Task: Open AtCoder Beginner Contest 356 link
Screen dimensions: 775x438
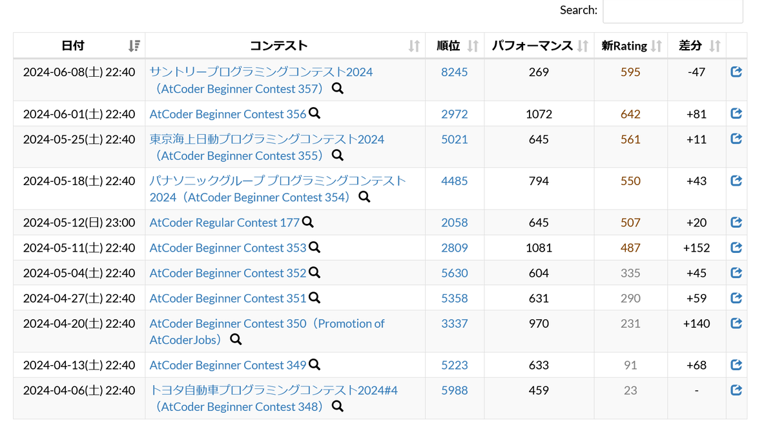Action: (x=228, y=114)
